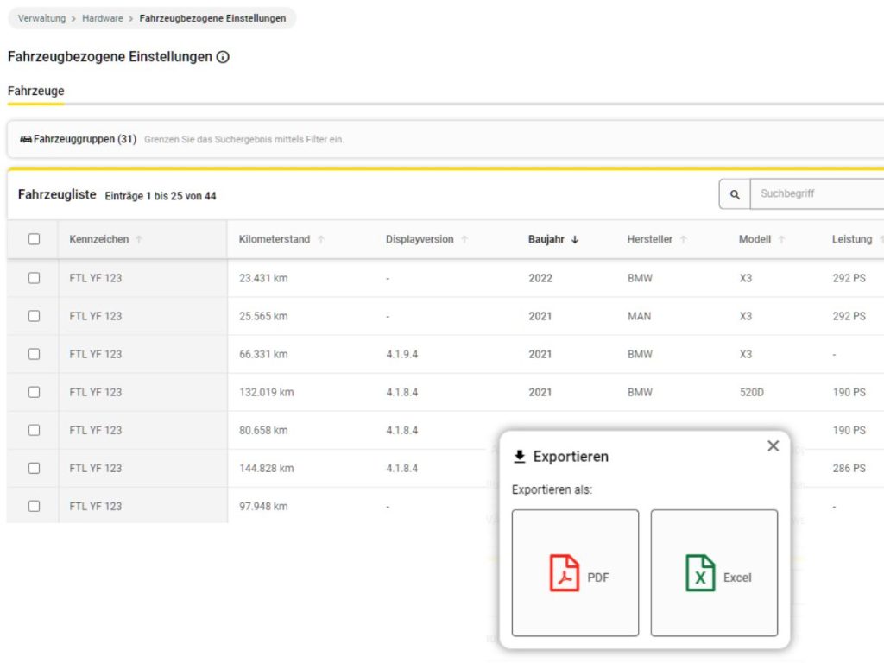Click Einträge 1 bis 25 von 44

point(161,196)
